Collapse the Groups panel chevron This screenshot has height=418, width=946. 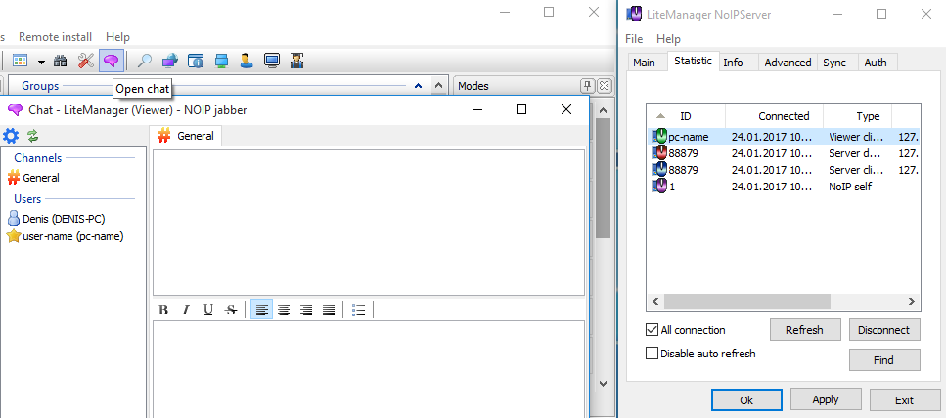418,86
